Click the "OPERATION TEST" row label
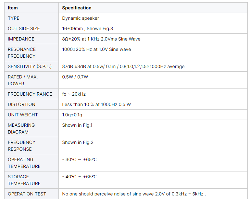The image size is (249, 200). [27, 194]
